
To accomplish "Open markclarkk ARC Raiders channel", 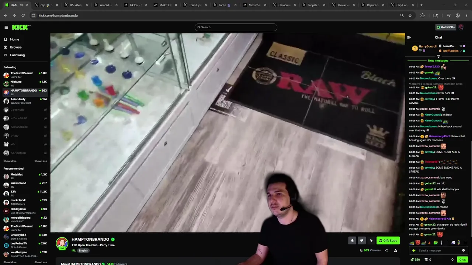I will 25,202.
